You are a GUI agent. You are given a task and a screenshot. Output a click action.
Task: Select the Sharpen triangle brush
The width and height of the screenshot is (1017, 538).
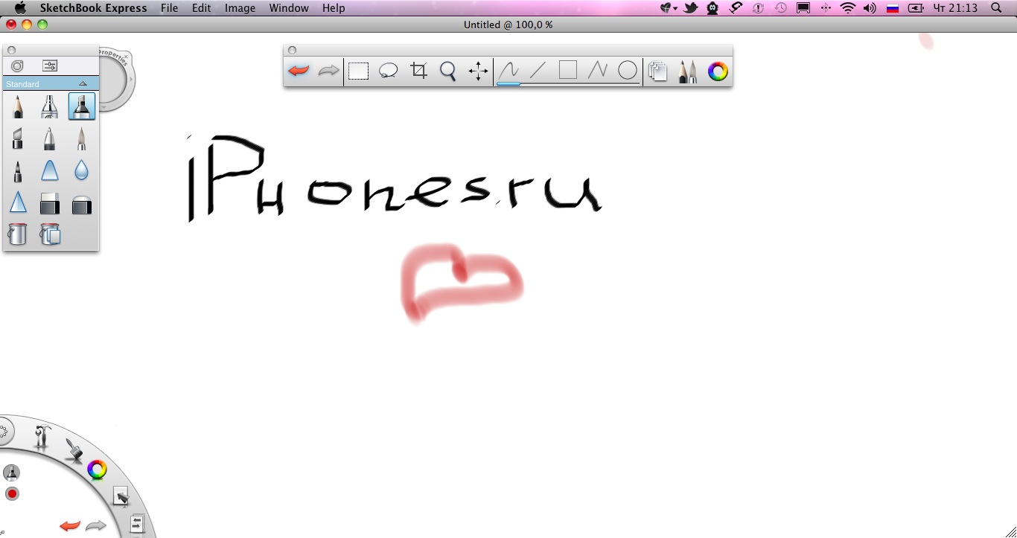[x=17, y=202]
